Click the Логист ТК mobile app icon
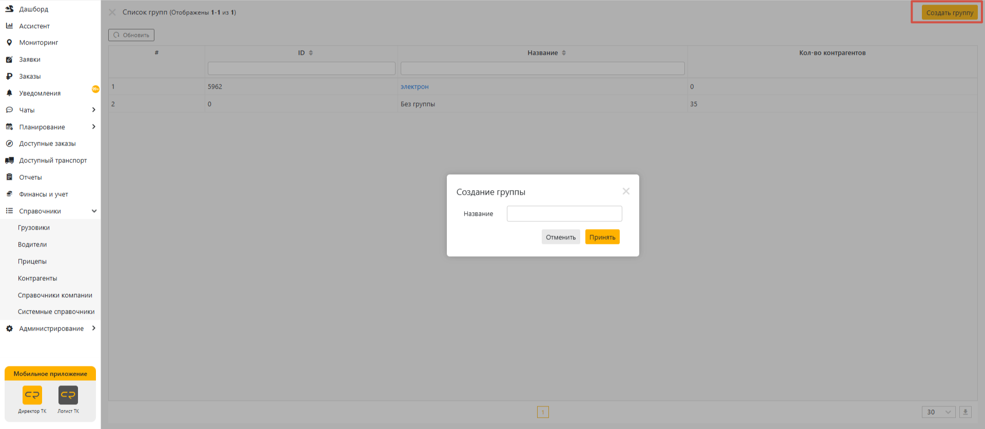985x429 pixels. (x=68, y=395)
